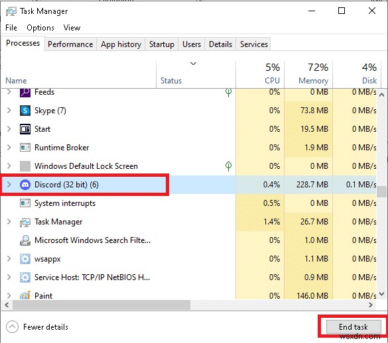Switch to the Details tab
The image size is (388, 343).
[x=220, y=44]
